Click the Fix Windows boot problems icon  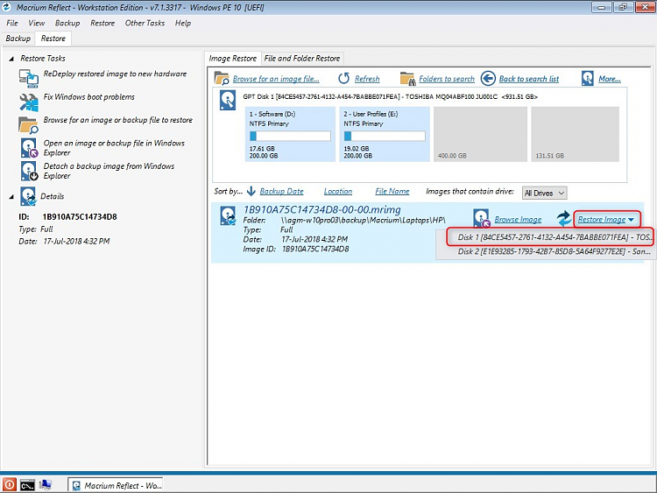pos(29,102)
